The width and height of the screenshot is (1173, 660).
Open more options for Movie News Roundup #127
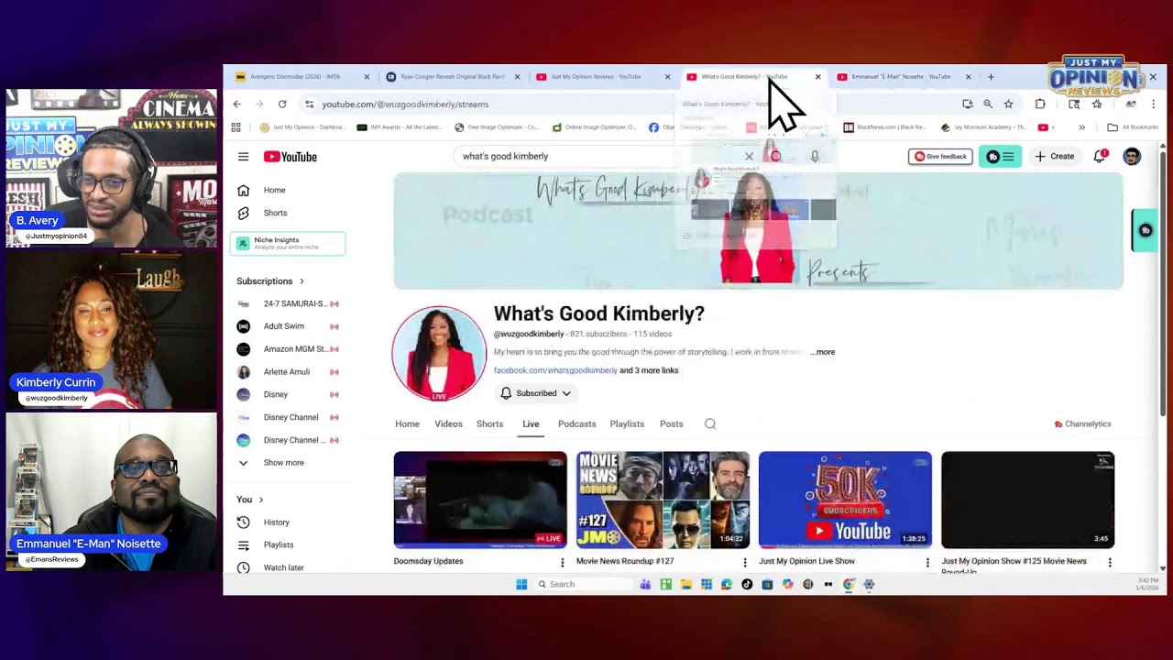coord(745,562)
